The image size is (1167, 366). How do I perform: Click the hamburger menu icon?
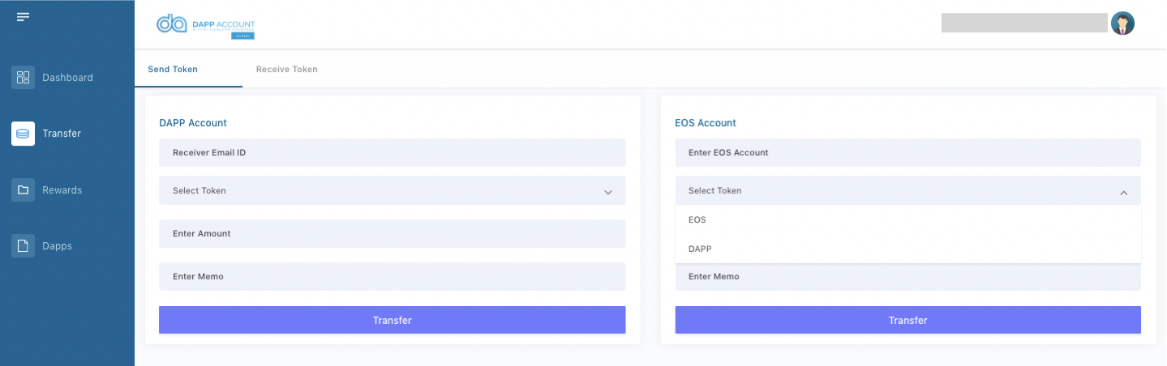[x=23, y=17]
